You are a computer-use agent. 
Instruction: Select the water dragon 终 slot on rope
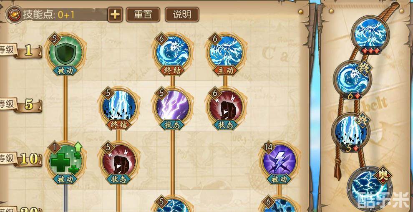353,79
